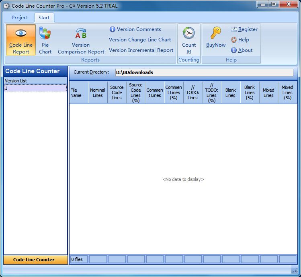Open the Version Incremental Report
301x277 pixels.
point(141,50)
